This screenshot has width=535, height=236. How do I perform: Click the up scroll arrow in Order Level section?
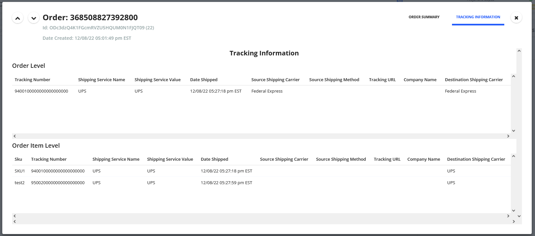(513, 76)
